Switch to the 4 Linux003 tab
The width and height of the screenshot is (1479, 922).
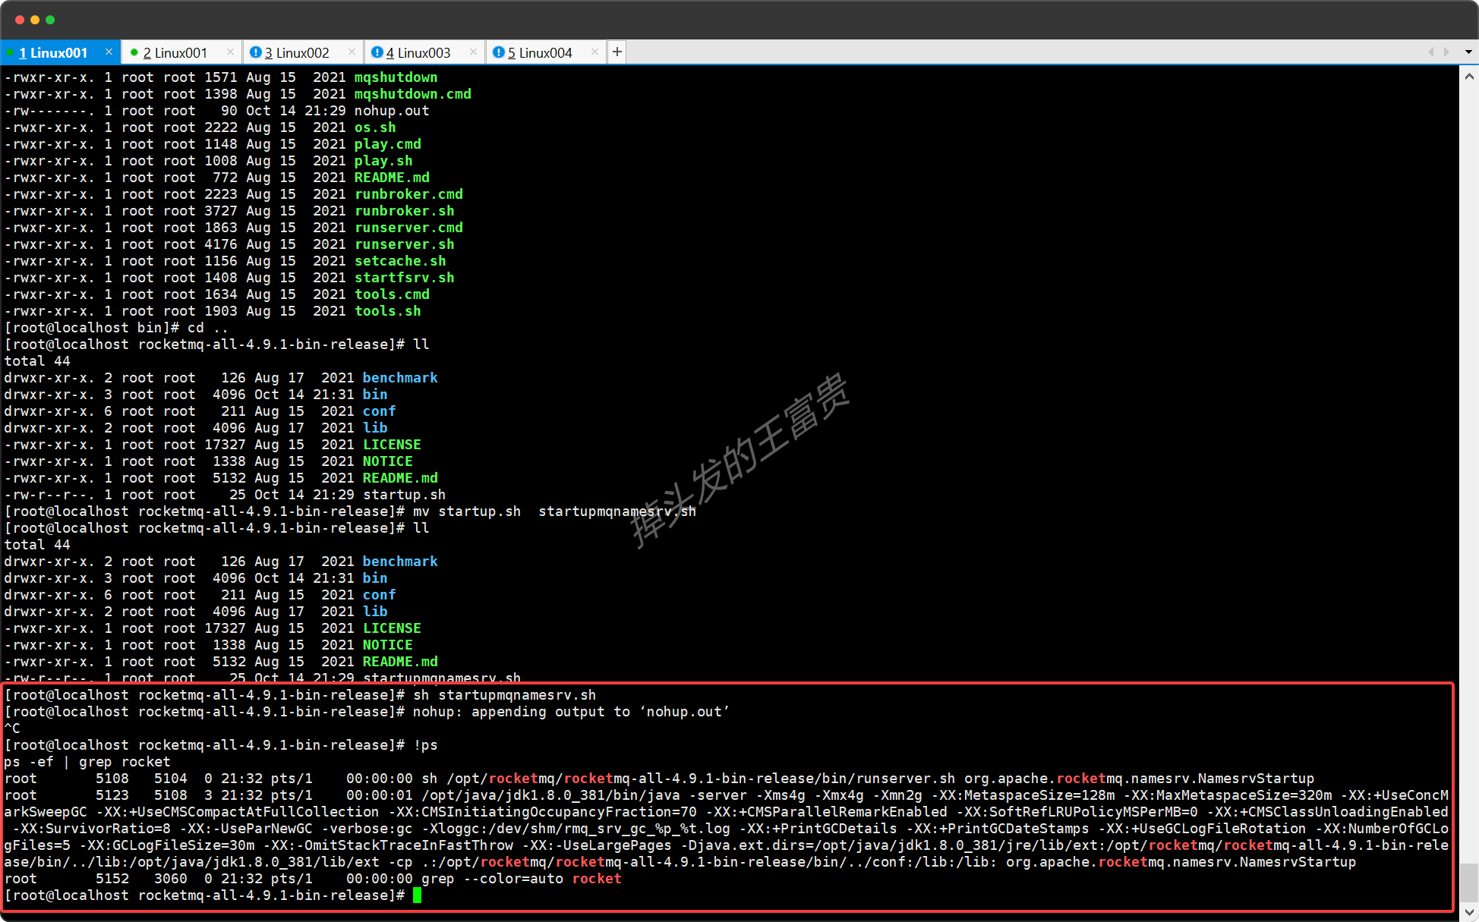418,52
